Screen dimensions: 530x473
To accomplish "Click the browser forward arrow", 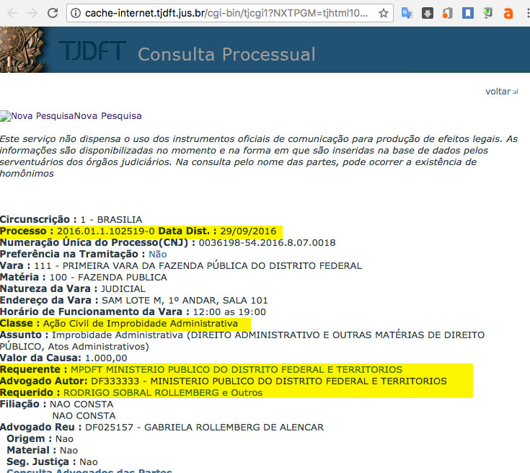I will 32,13.
